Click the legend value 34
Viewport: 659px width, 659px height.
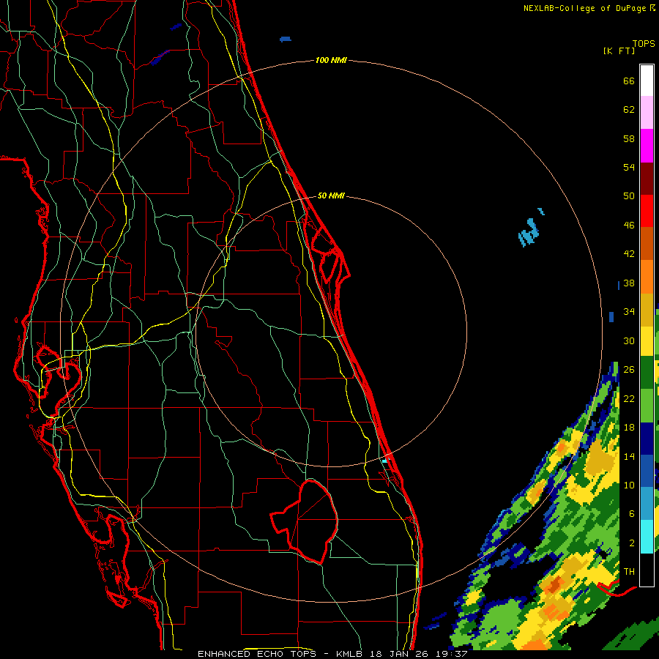(x=629, y=312)
